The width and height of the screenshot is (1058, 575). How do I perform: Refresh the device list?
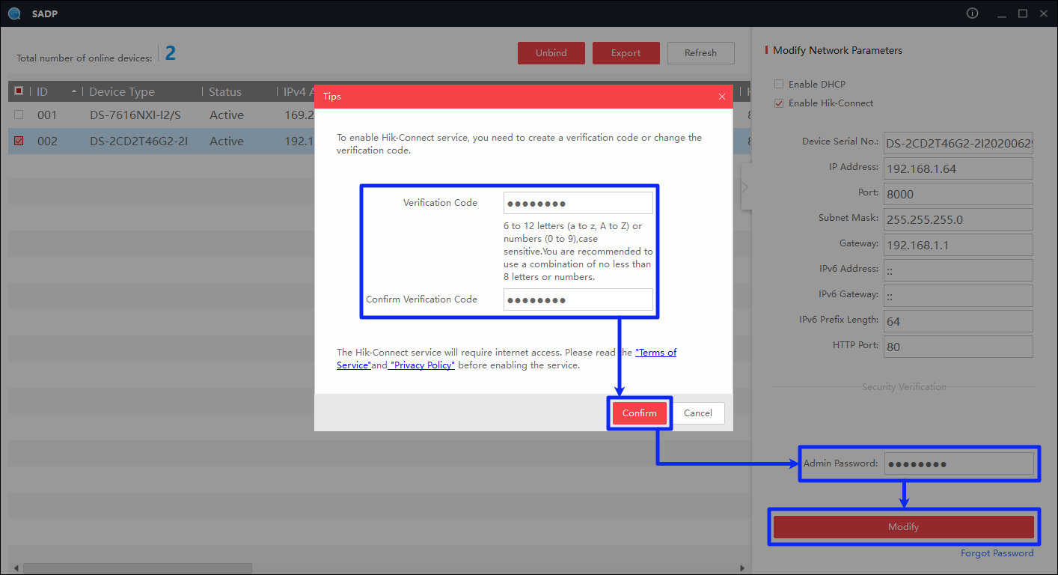click(700, 53)
